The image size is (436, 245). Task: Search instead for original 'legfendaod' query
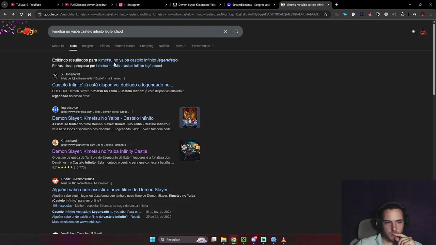[129, 66]
